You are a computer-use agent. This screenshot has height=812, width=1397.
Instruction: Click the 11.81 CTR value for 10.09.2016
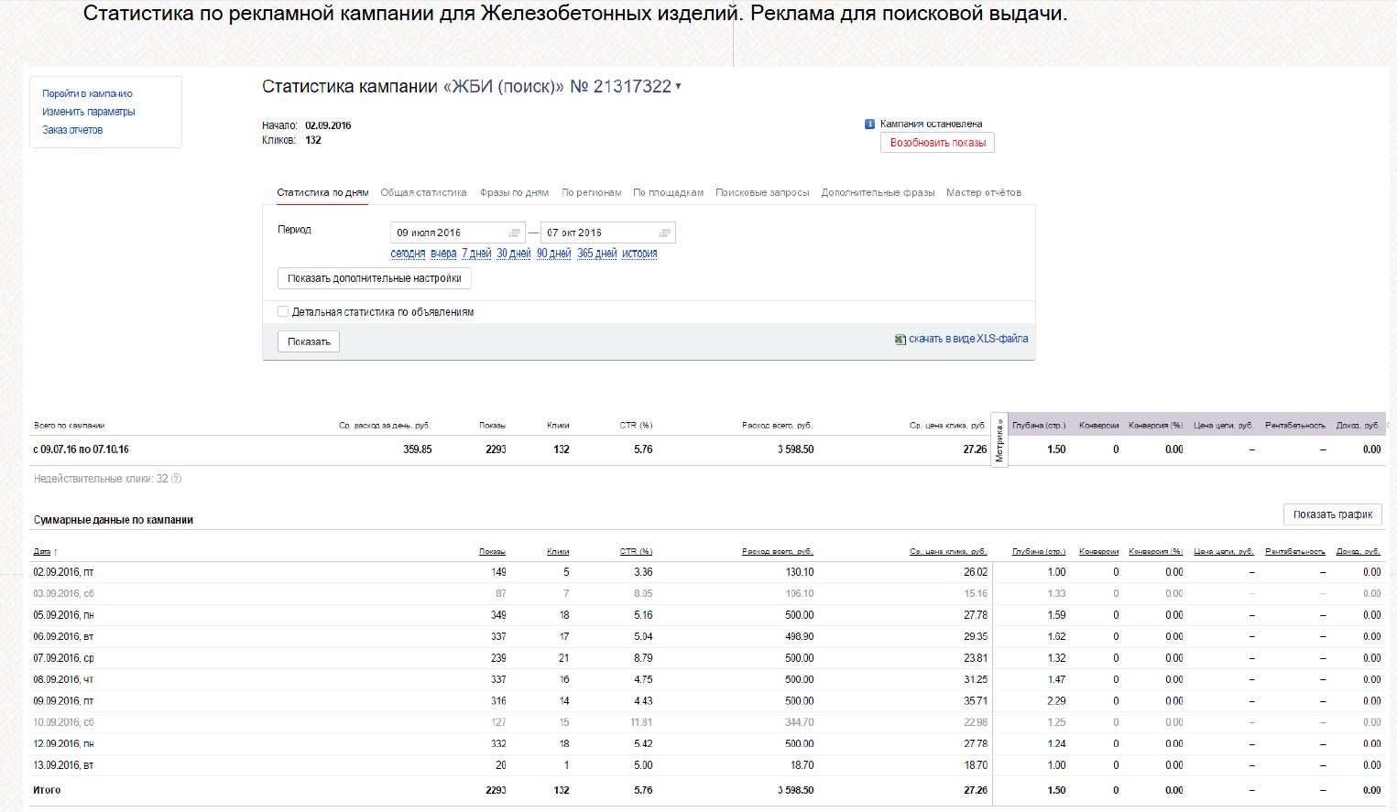point(641,722)
